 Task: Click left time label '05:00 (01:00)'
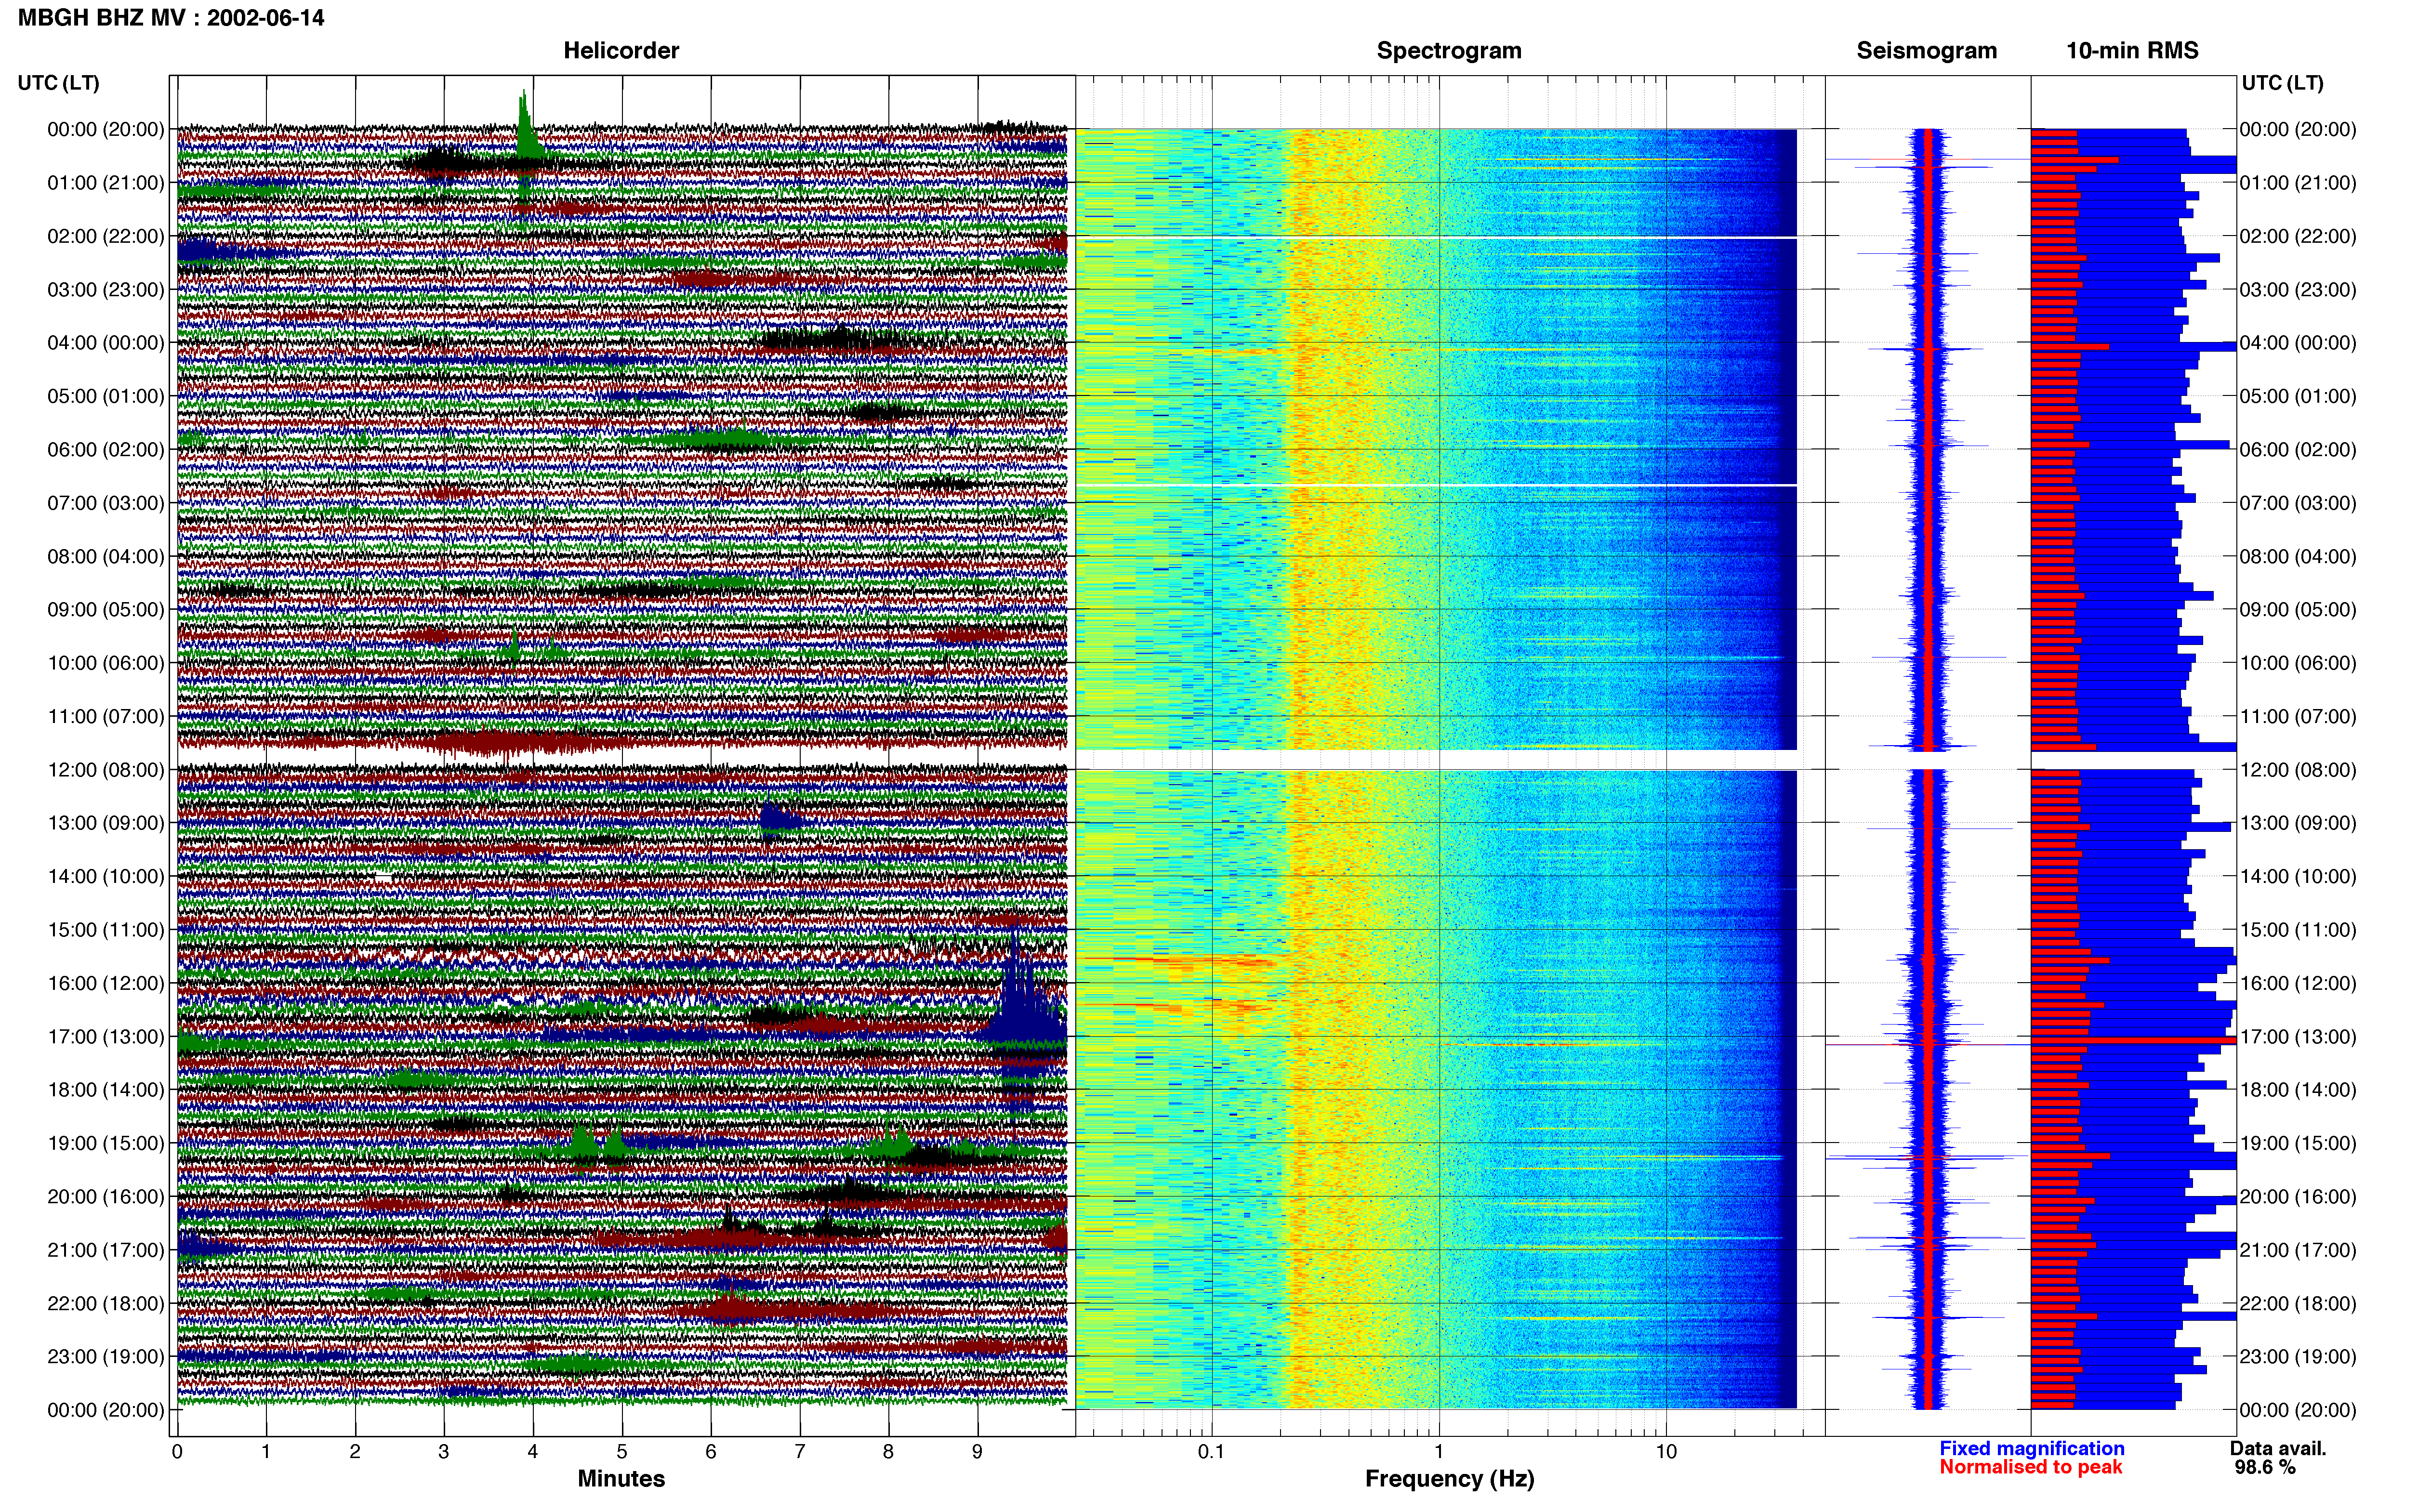(x=105, y=396)
